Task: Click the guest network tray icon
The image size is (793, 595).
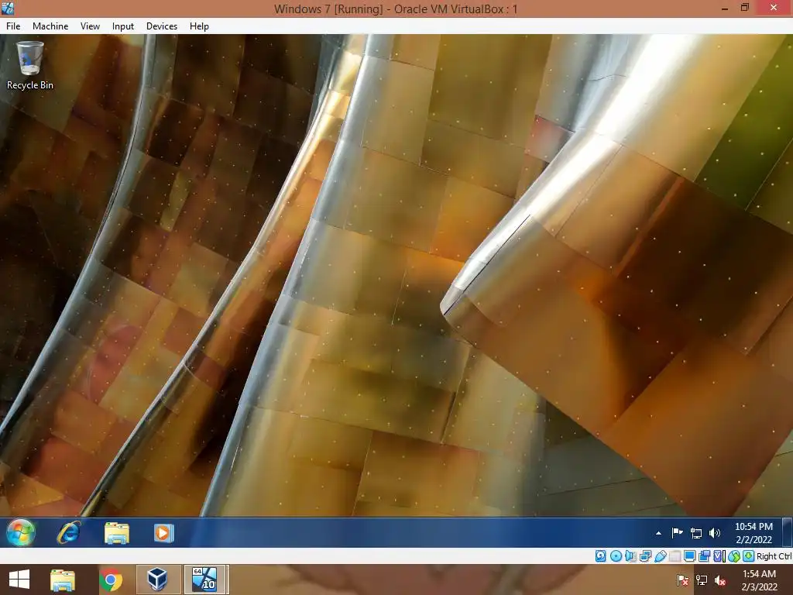Action: pyautogui.click(x=696, y=533)
